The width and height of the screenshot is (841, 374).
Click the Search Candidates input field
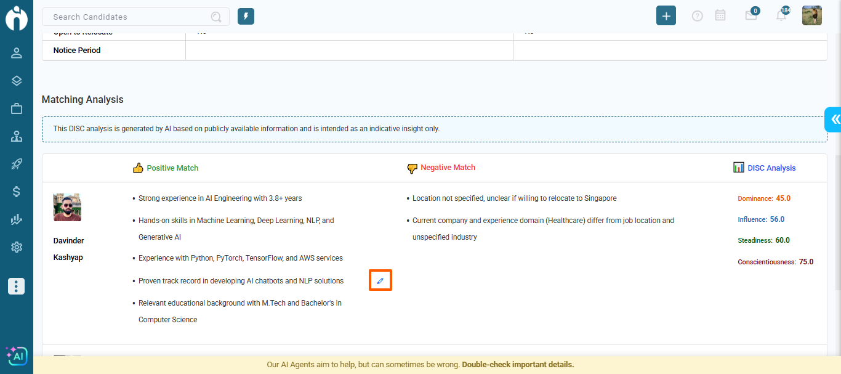tap(129, 17)
